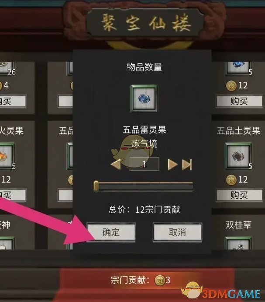Click 购买 under the blue fruit item
Viewport: 265px width, 302px height.
[x=239, y=101]
